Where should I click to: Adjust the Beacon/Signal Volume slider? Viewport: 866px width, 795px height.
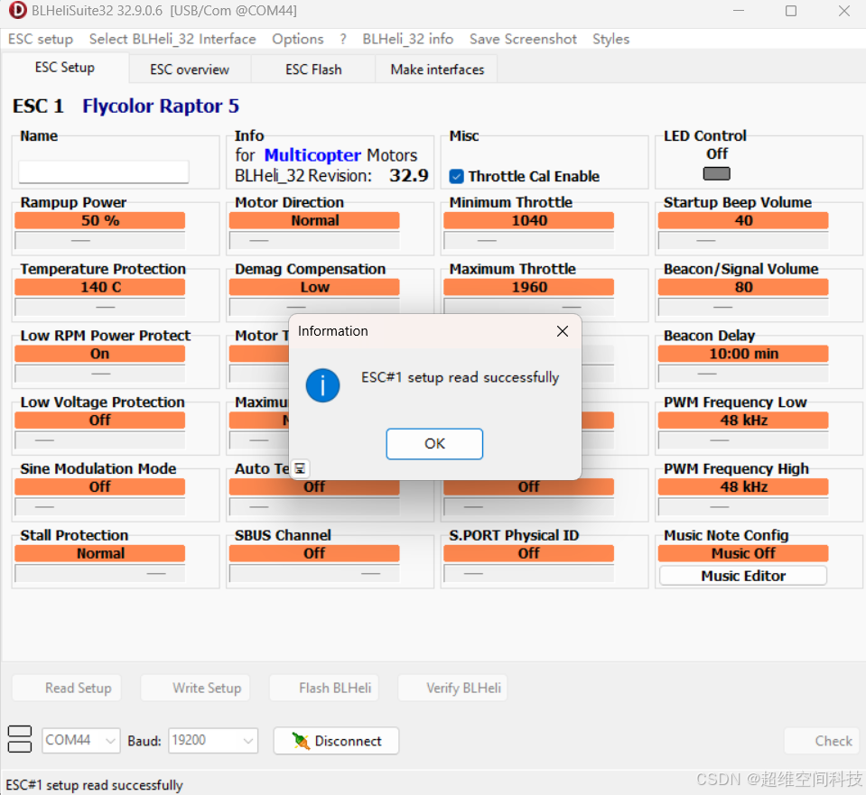click(x=743, y=307)
